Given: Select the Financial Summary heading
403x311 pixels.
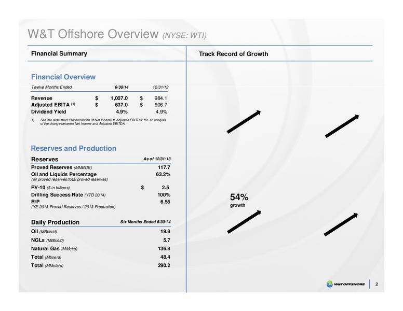Looking at the screenshot, I should pyautogui.click(x=59, y=53).
